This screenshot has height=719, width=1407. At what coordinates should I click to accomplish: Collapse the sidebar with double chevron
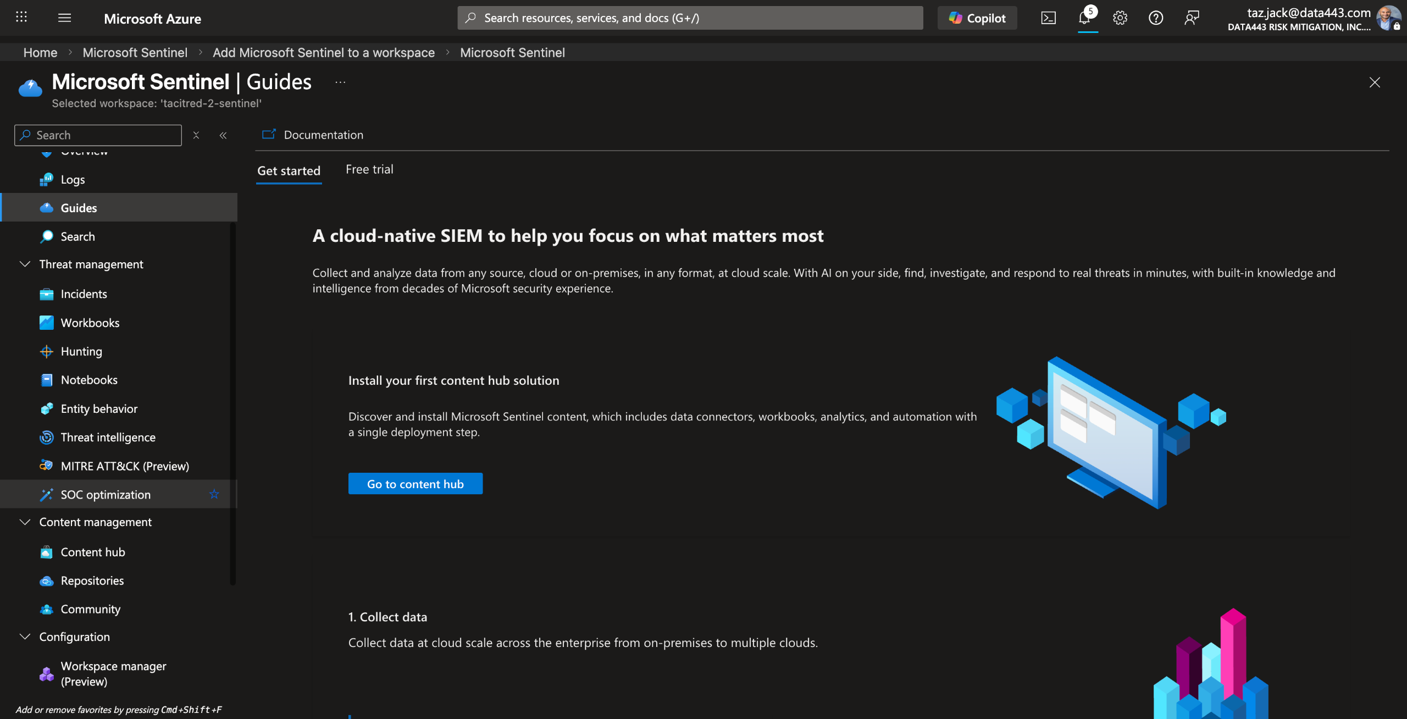pyautogui.click(x=223, y=135)
